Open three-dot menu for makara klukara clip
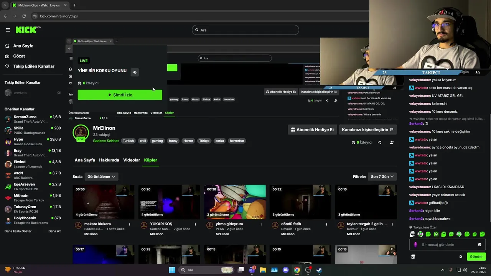Viewport: 491px width, 276px height. pos(130,224)
